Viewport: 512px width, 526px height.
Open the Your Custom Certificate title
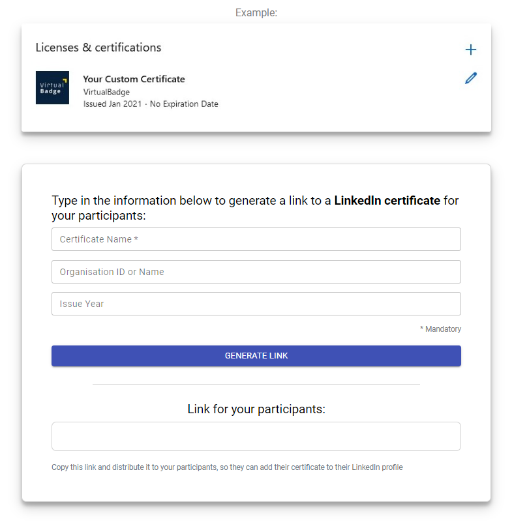[x=134, y=79]
